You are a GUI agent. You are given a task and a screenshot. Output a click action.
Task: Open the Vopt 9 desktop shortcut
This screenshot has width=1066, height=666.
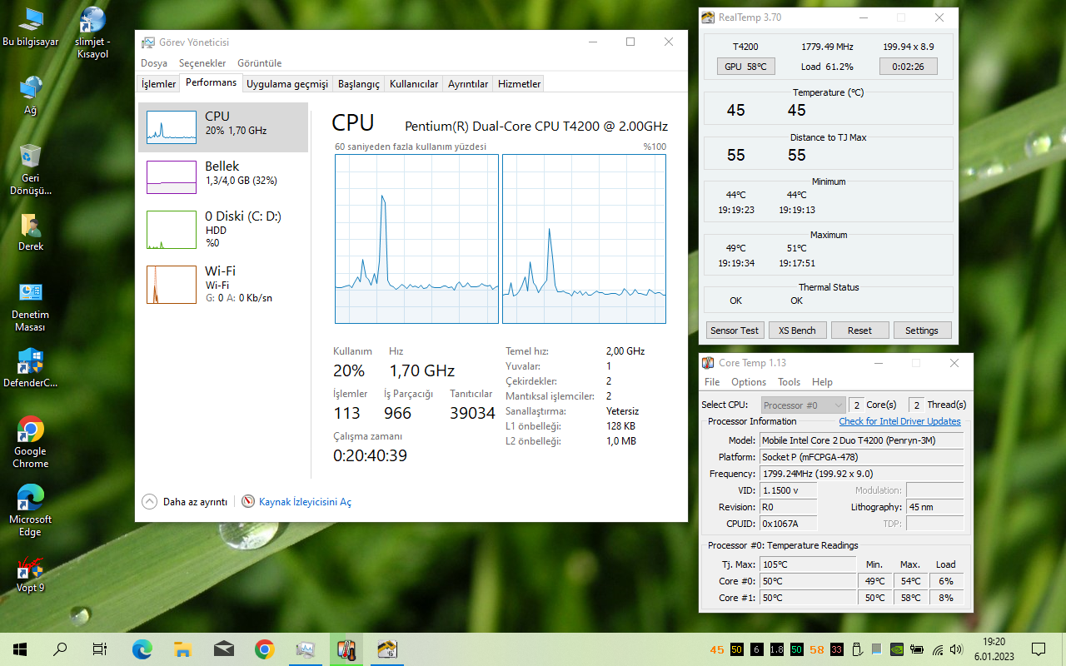pos(31,574)
